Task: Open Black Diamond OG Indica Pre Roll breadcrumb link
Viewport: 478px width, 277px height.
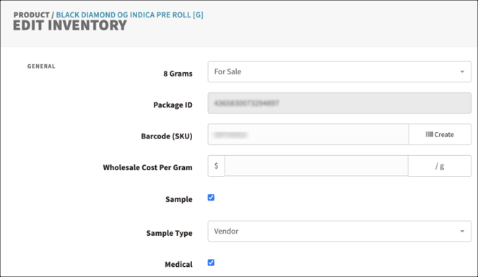Action: pyautogui.click(x=129, y=14)
